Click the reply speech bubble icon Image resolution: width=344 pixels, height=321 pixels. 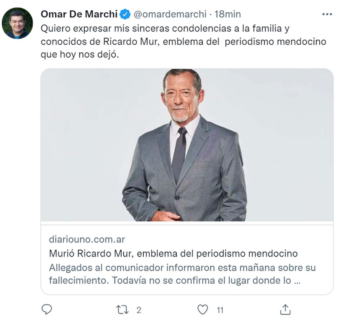(x=47, y=310)
